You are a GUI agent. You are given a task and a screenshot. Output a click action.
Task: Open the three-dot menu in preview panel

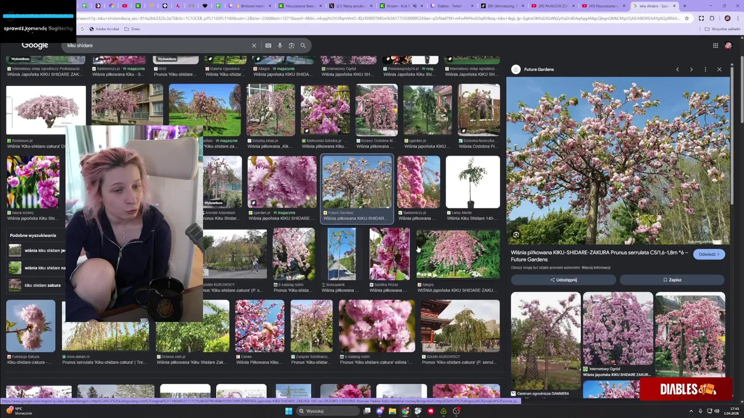click(705, 69)
